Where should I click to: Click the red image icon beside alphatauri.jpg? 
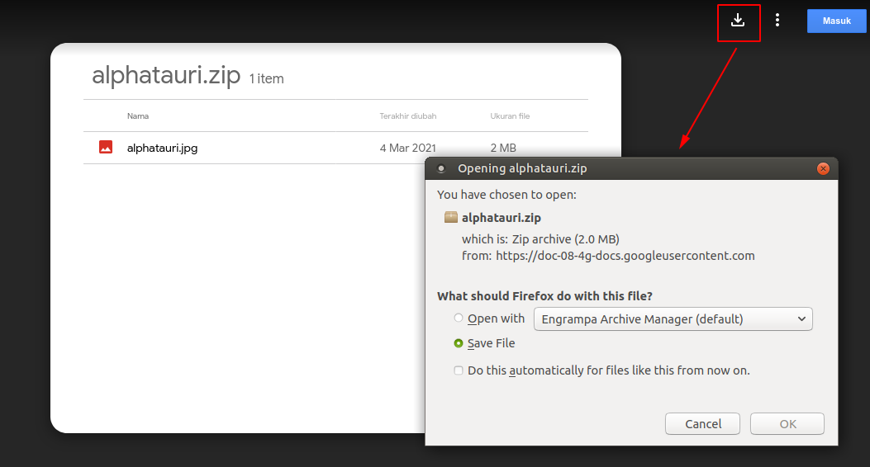coord(106,148)
